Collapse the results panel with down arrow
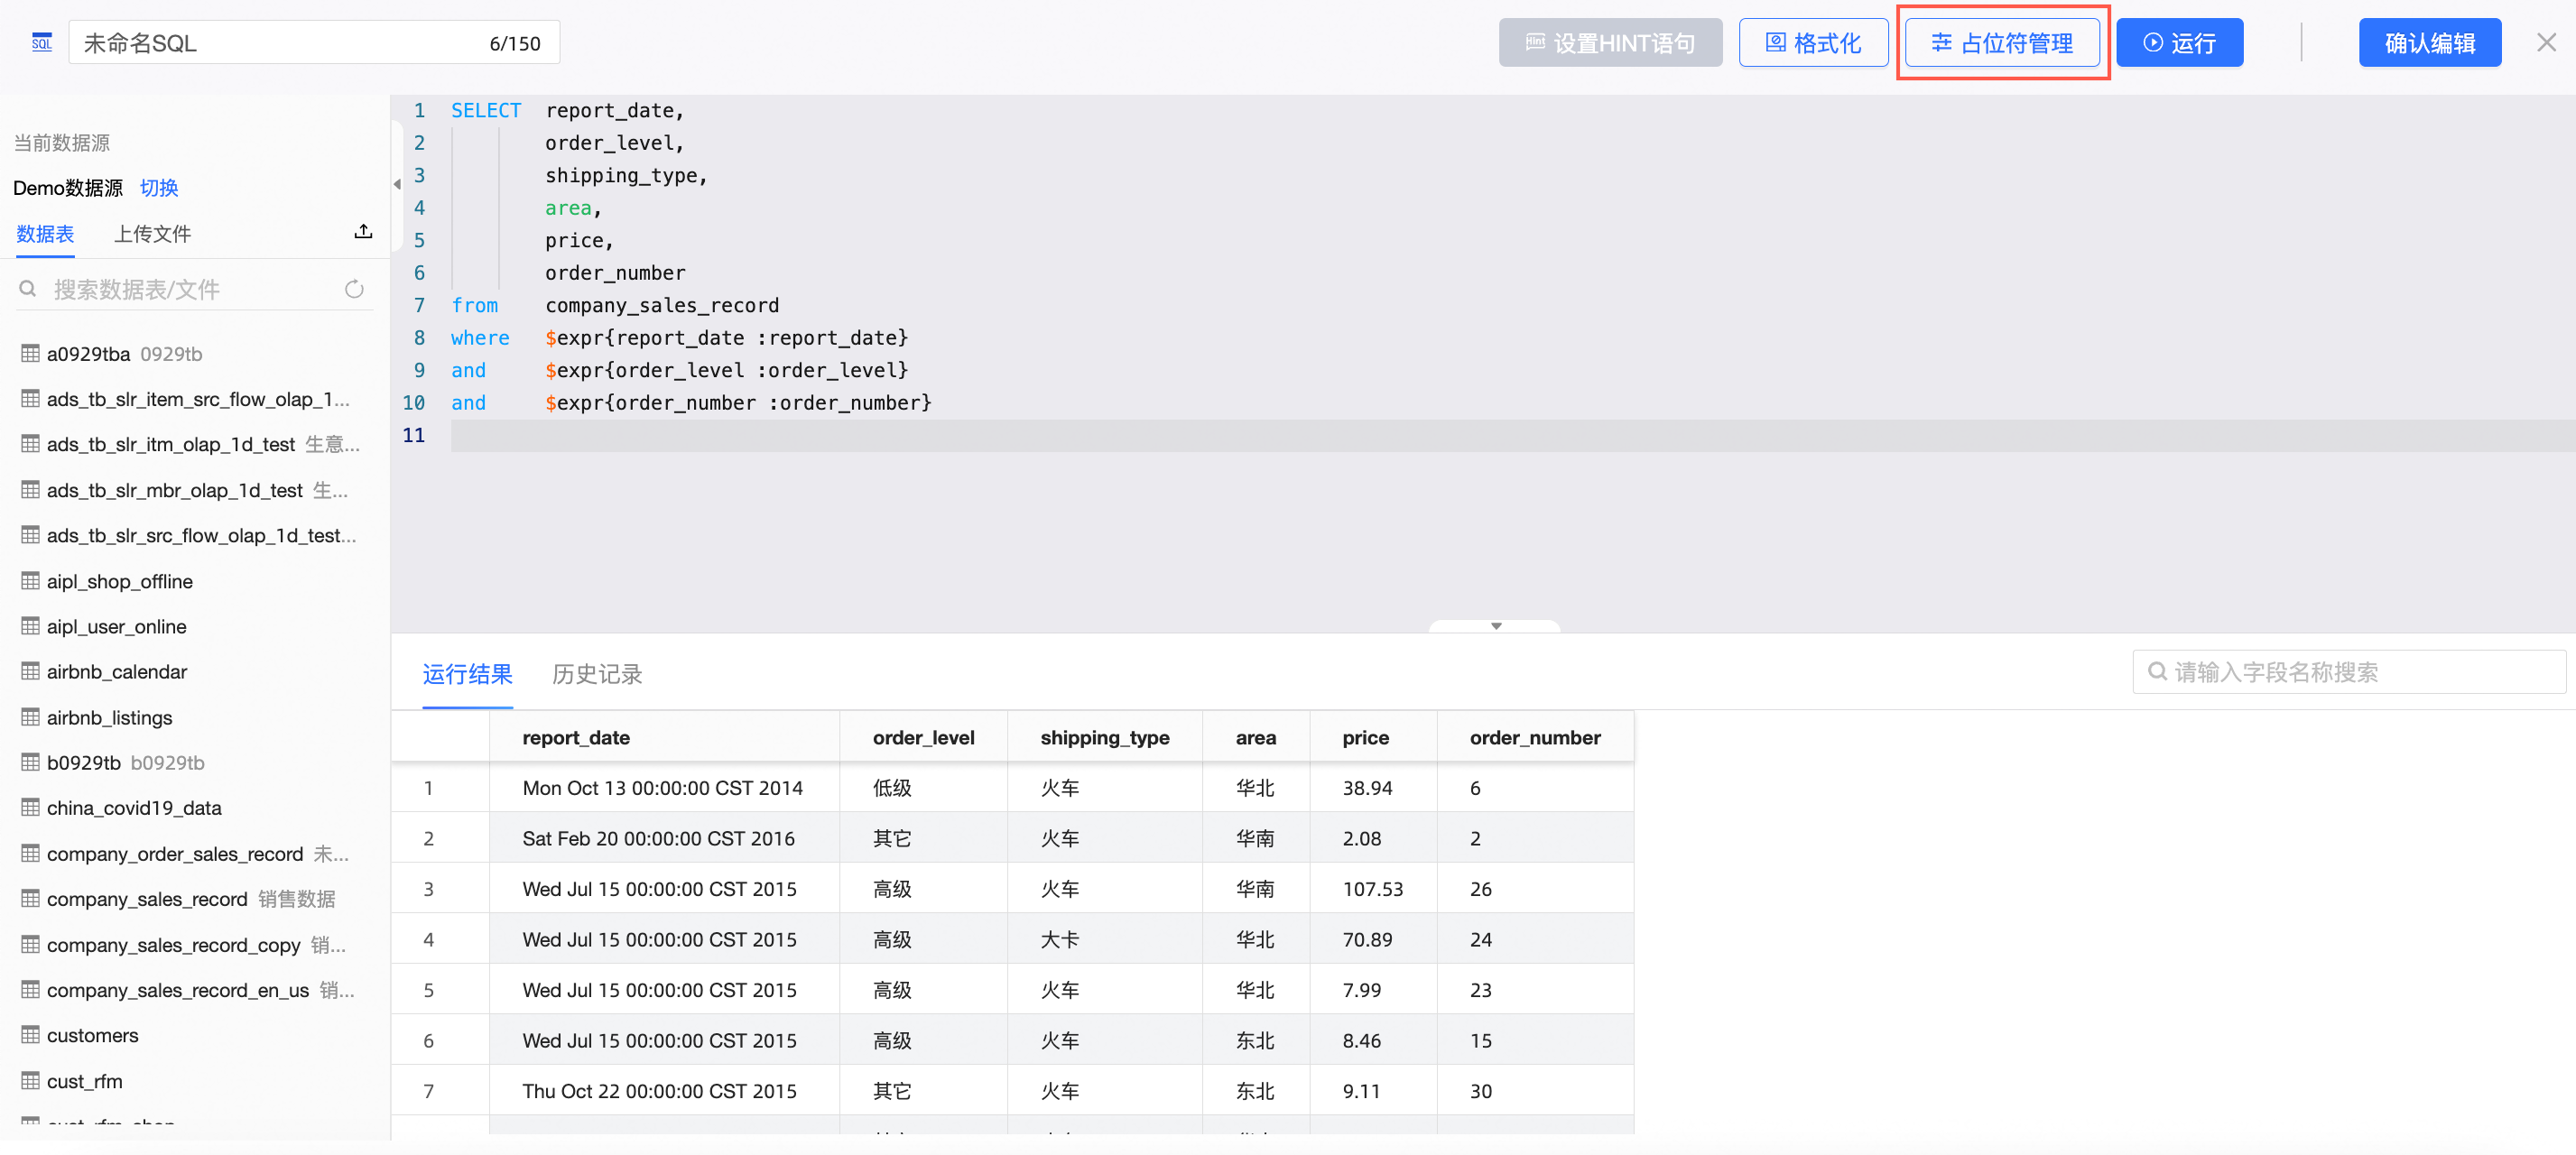The image size is (2576, 1155). point(1496,626)
